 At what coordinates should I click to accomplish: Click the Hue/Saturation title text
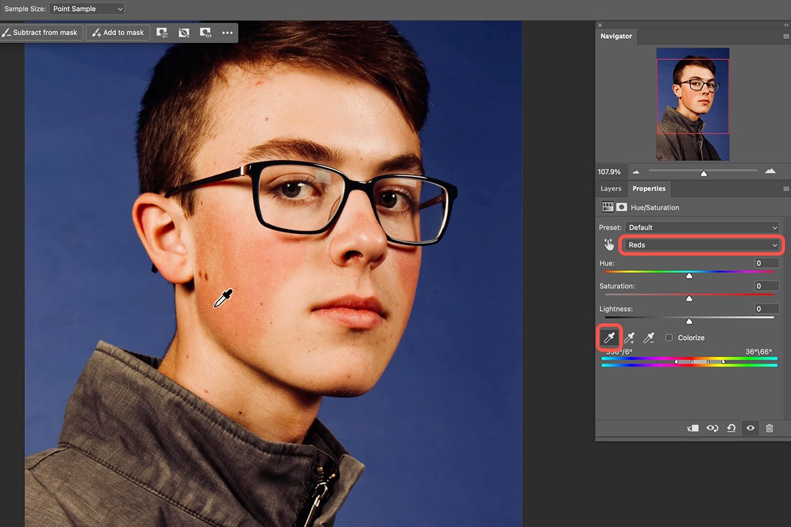click(x=655, y=208)
